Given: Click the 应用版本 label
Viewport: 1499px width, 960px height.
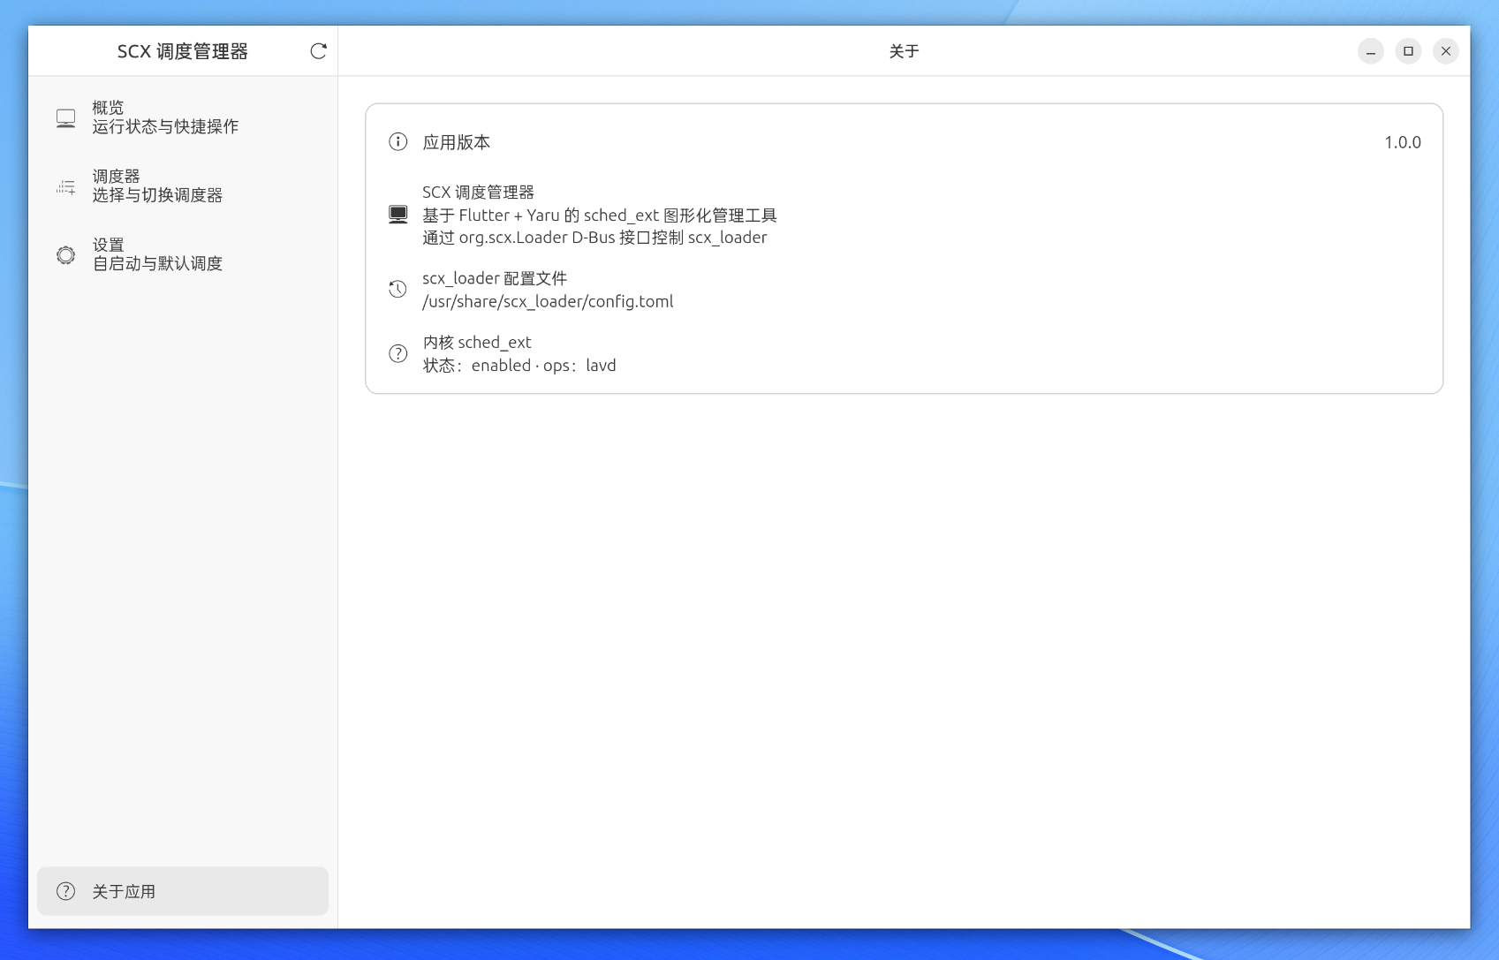Looking at the screenshot, I should point(456,142).
